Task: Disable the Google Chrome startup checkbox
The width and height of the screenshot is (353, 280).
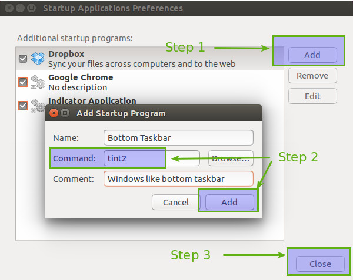Action: [23, 82]
